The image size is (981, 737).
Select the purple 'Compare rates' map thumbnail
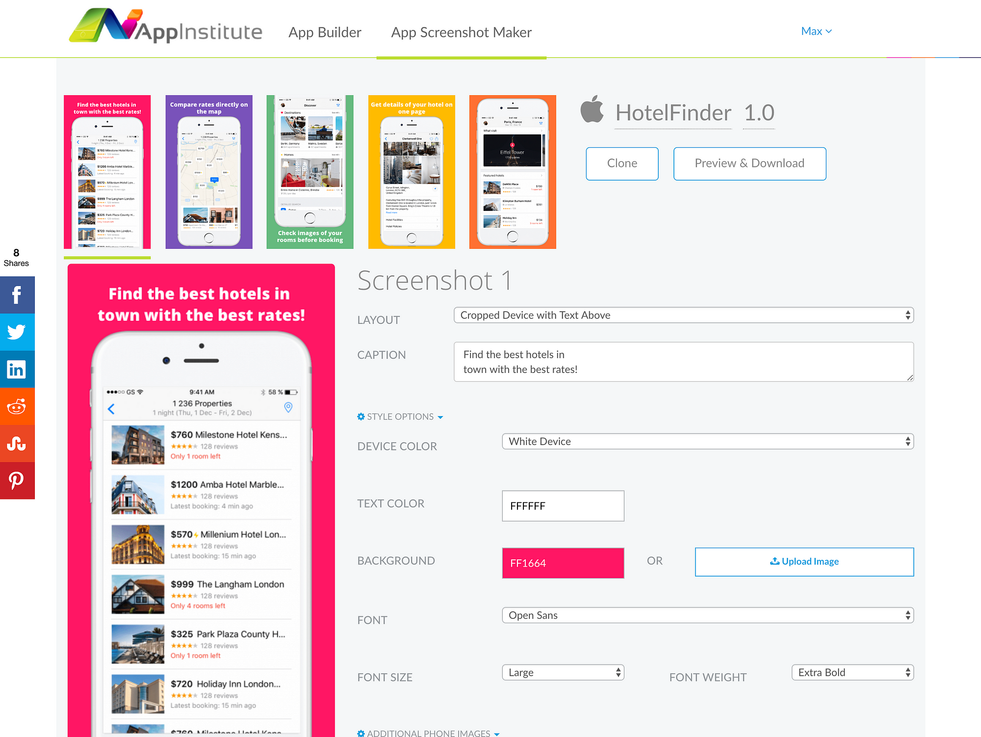[x=209, y=172]
